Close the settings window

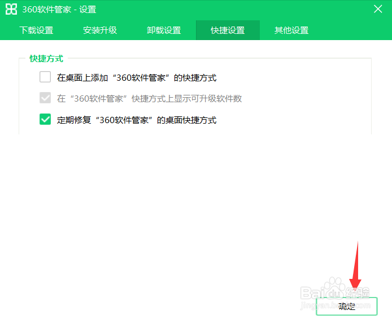(378, 9)
